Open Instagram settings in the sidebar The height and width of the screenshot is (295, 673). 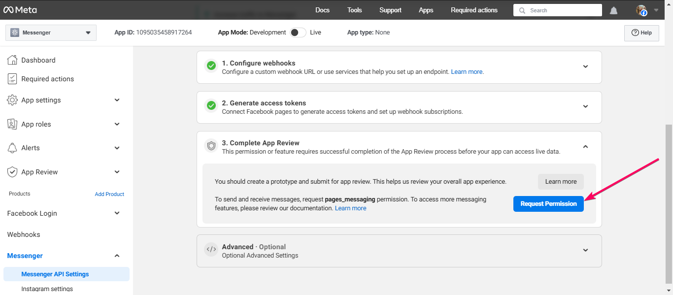47,289
